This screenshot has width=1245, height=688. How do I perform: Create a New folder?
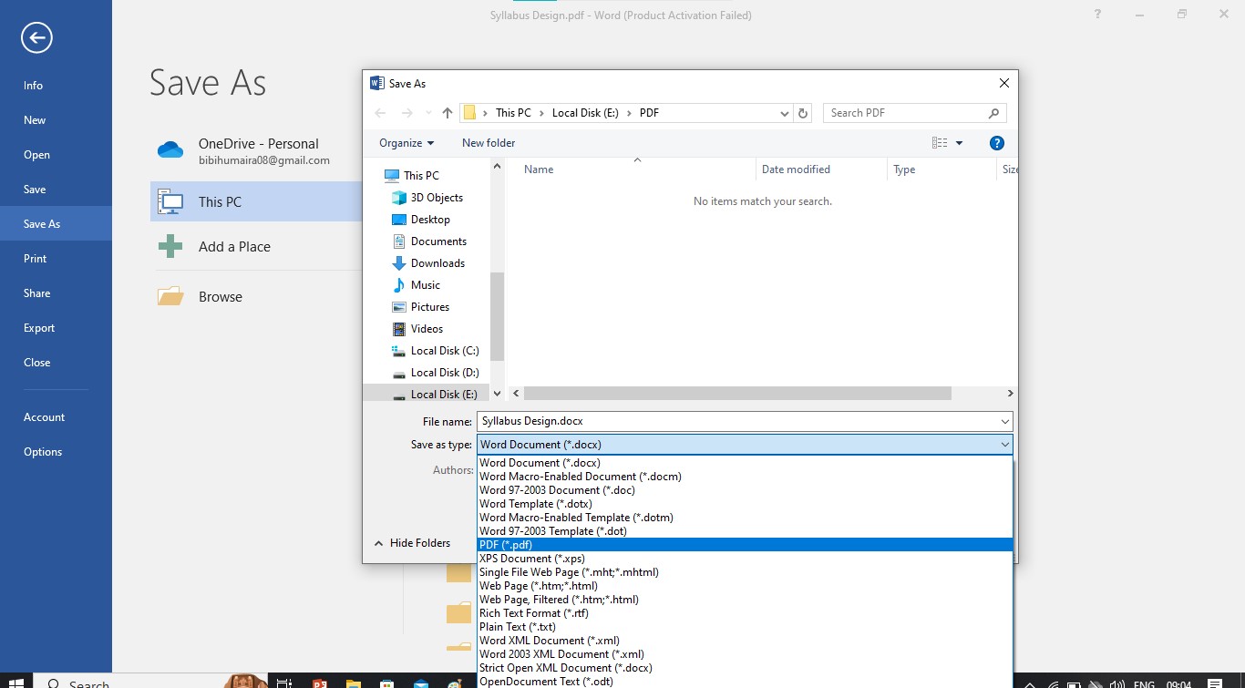pos(489,142)
